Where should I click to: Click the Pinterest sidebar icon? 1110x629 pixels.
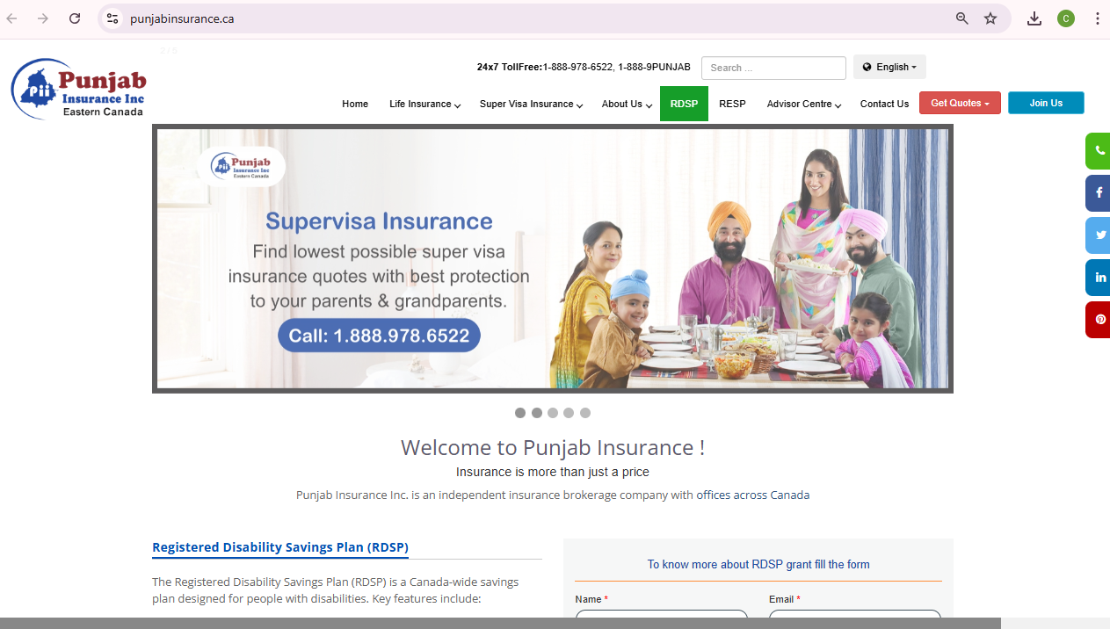coord(1099,320)
